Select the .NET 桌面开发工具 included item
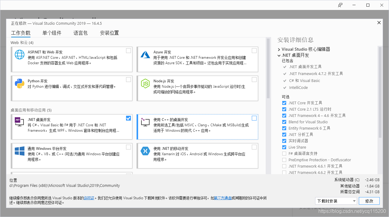The image size is (389, 217). pyautogui.click(x=305, y=67)
